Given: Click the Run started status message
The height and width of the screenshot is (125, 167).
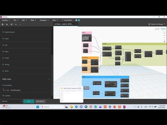Looking at the screenshot, I should 40,101.
